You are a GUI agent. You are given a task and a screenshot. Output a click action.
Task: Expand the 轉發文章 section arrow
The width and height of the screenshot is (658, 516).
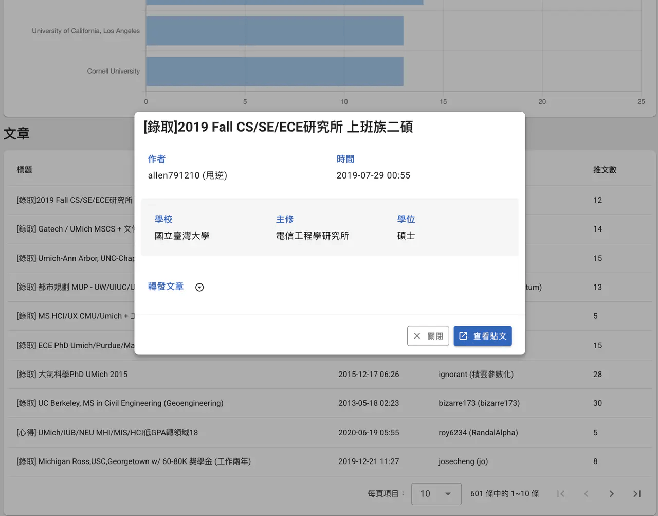pos(199,287)
